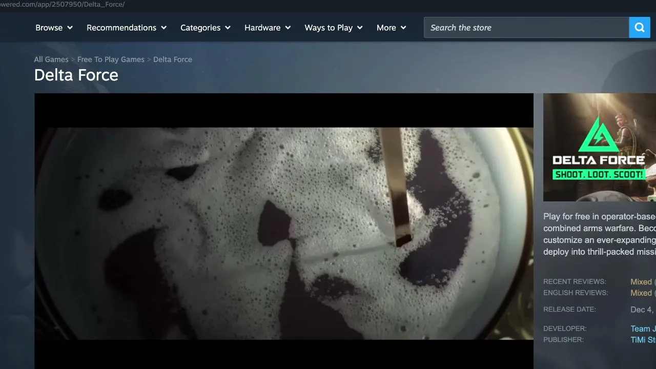The width and height of the screenshot is (656, 369).
Task: Open the publisher TiMi link
Action: [x=643, y=340]
